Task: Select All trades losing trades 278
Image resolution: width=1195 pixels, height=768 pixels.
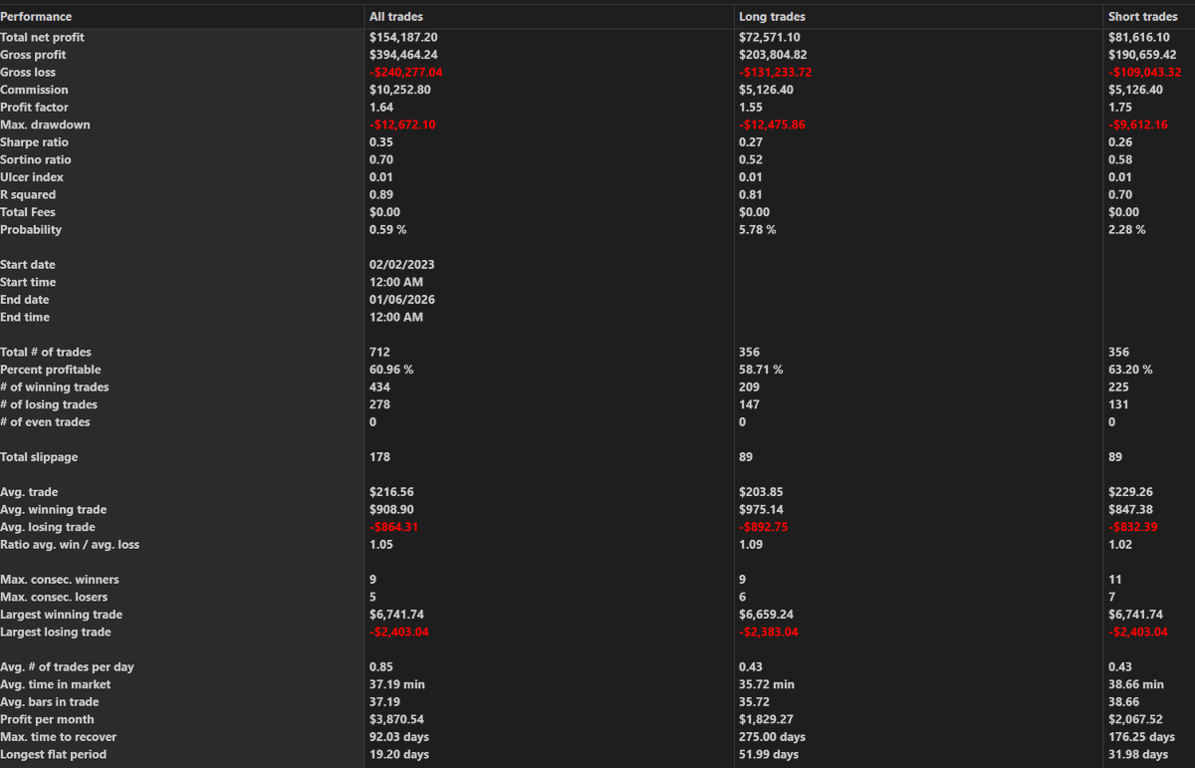Action: 379,404
